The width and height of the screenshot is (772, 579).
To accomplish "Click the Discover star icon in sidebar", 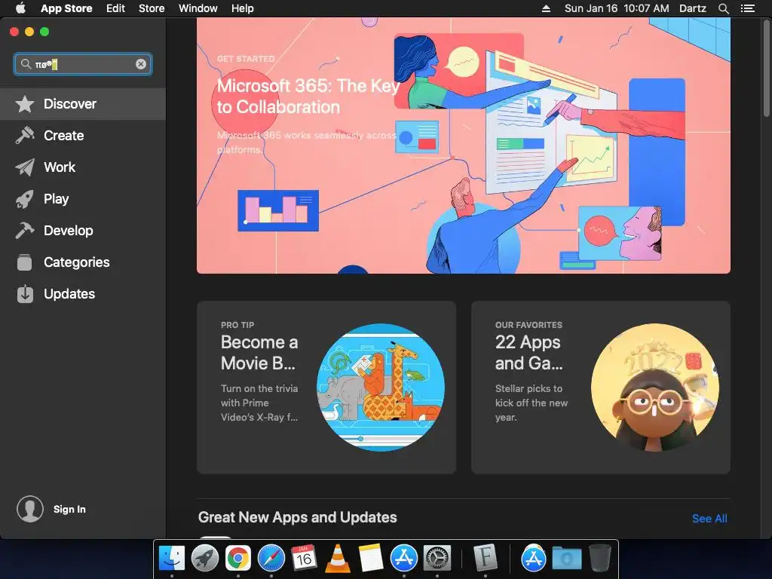I will point(25,104).
